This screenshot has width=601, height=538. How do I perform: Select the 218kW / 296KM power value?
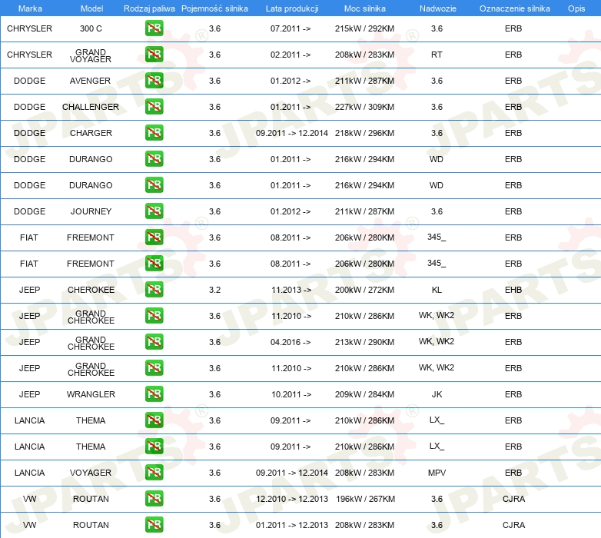[x=364, y=133]
